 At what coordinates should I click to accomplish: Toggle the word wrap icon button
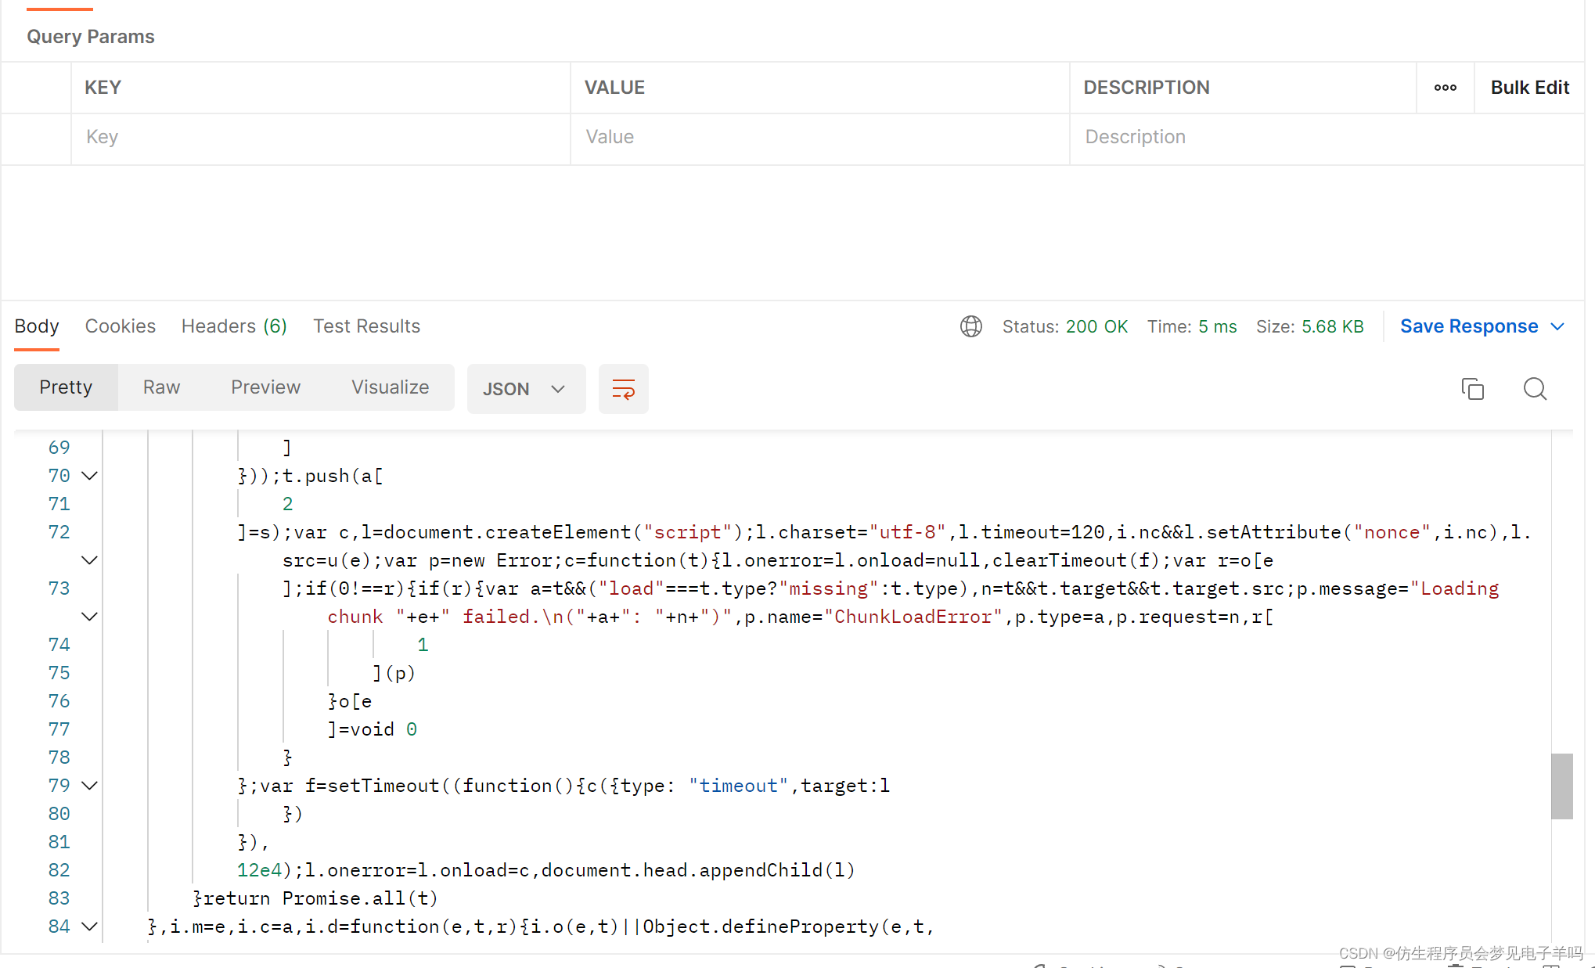624,389
